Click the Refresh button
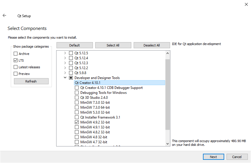The width and height of the screenshot is (251, 163). click(x=31, y=81)
